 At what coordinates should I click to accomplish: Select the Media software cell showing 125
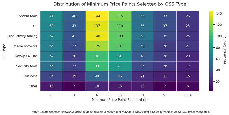click(x=97, y=46)
